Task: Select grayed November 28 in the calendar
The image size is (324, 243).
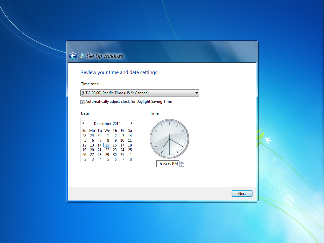Action: click(84, 136)
